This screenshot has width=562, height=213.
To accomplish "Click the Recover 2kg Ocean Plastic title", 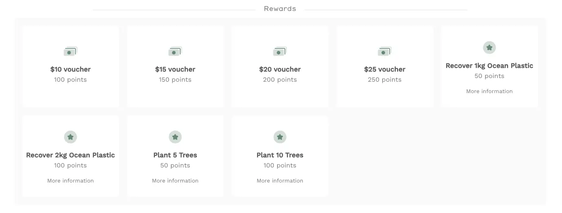I will 71,155.
